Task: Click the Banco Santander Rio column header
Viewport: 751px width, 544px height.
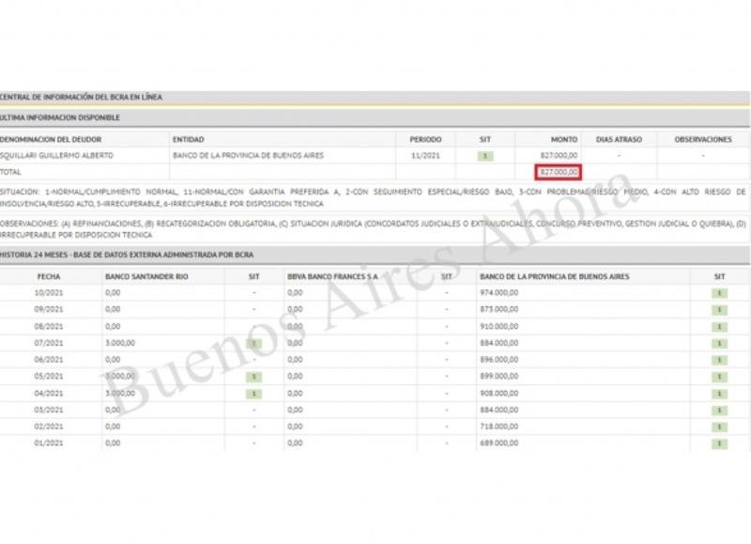Action: 140,276
